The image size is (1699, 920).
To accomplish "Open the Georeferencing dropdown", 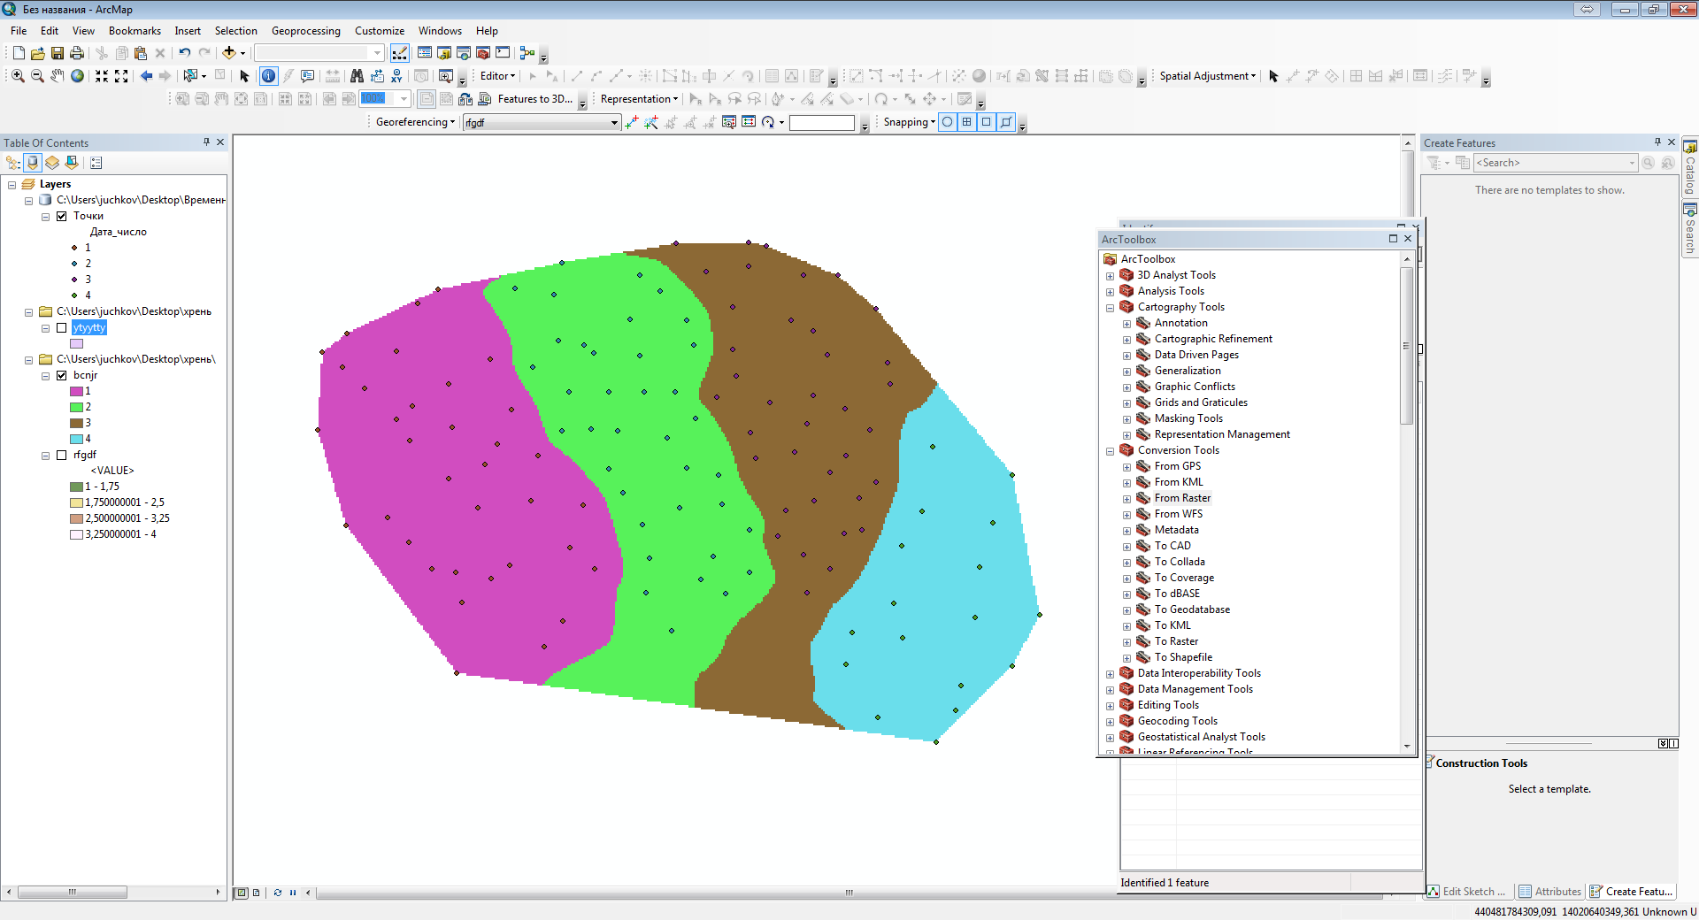I will click(414, 122).
